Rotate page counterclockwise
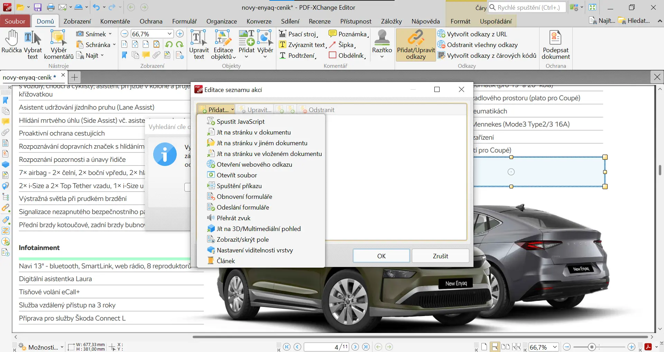Viewport: 664px width, 352px height. pyautogui.click(x=169, y=44)
